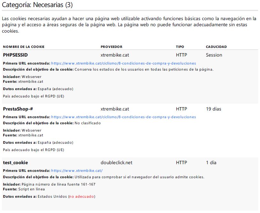Select the "Script en línea" source text
The width and height of the screenshot is (260, 213).
[x=31, y=189]
